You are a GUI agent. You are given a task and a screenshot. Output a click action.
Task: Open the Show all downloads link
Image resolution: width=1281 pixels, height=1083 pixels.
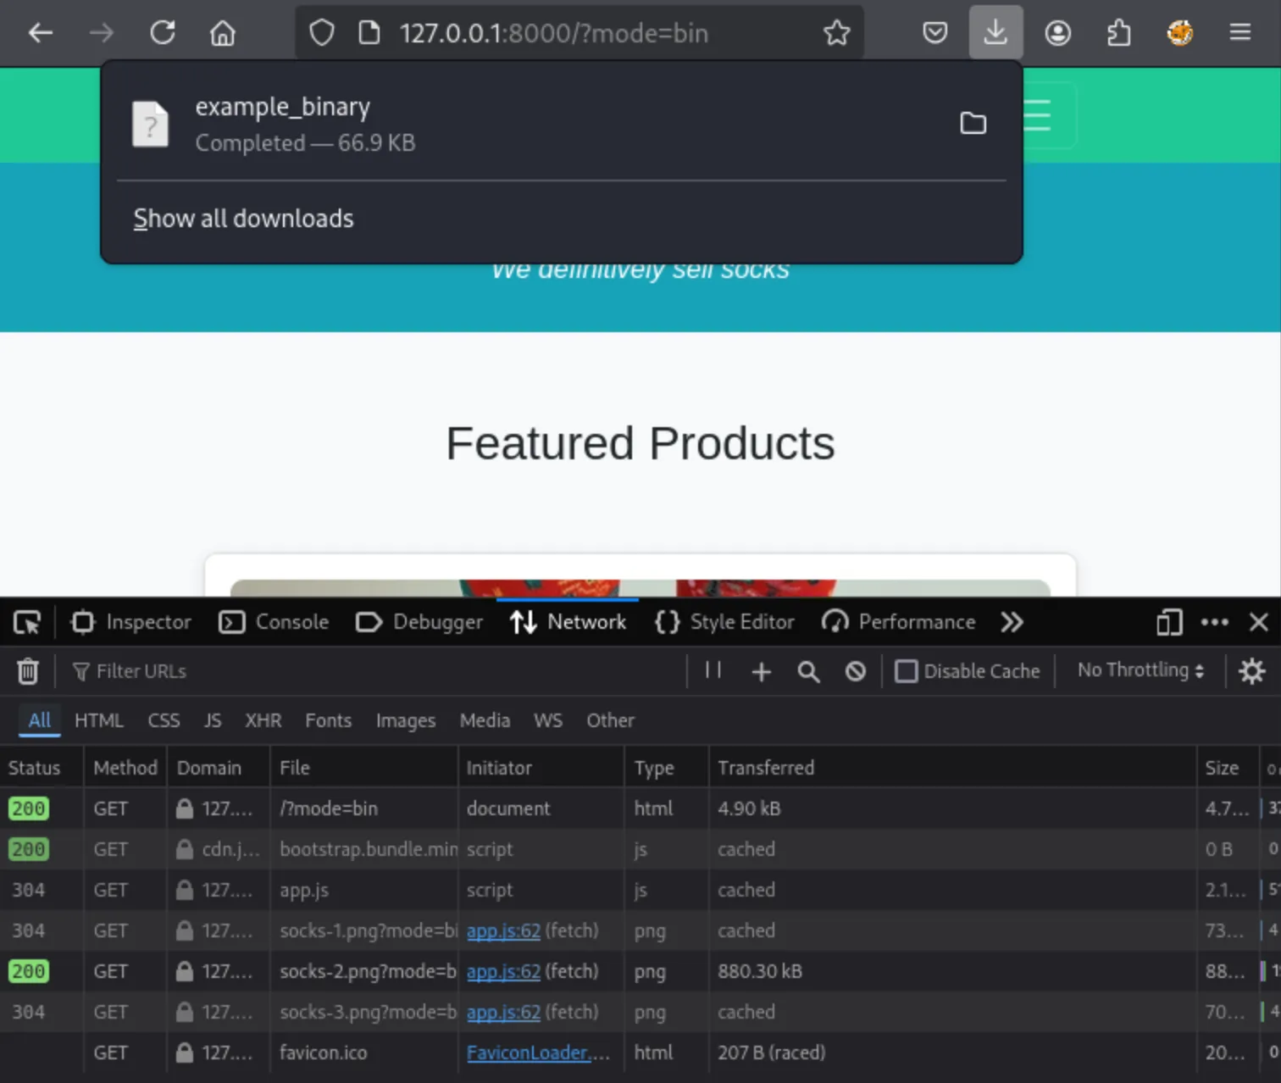click(x=244, y=219)
